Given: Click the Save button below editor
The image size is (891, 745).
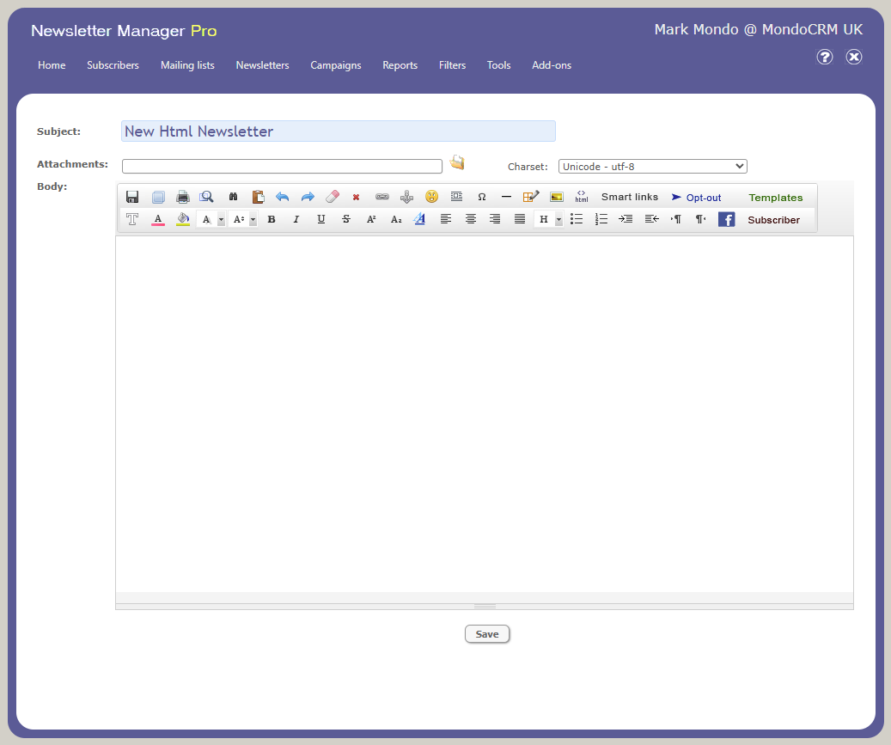Looking at the screenshot, I should click(x=487, y=633).
